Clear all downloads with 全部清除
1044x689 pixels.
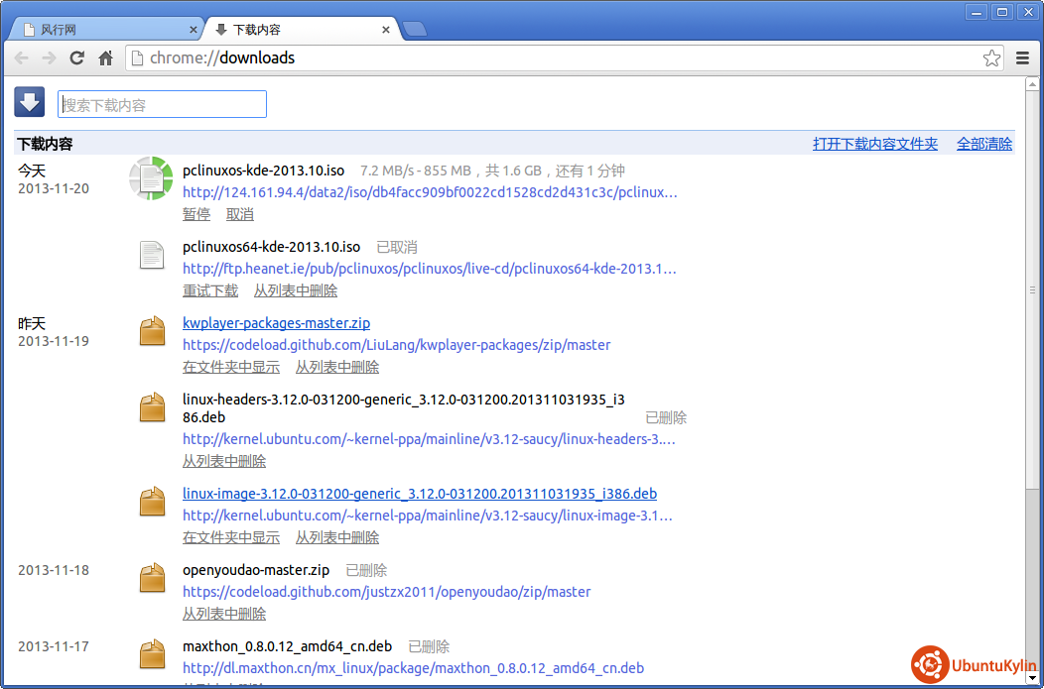[x=983, y=144]
